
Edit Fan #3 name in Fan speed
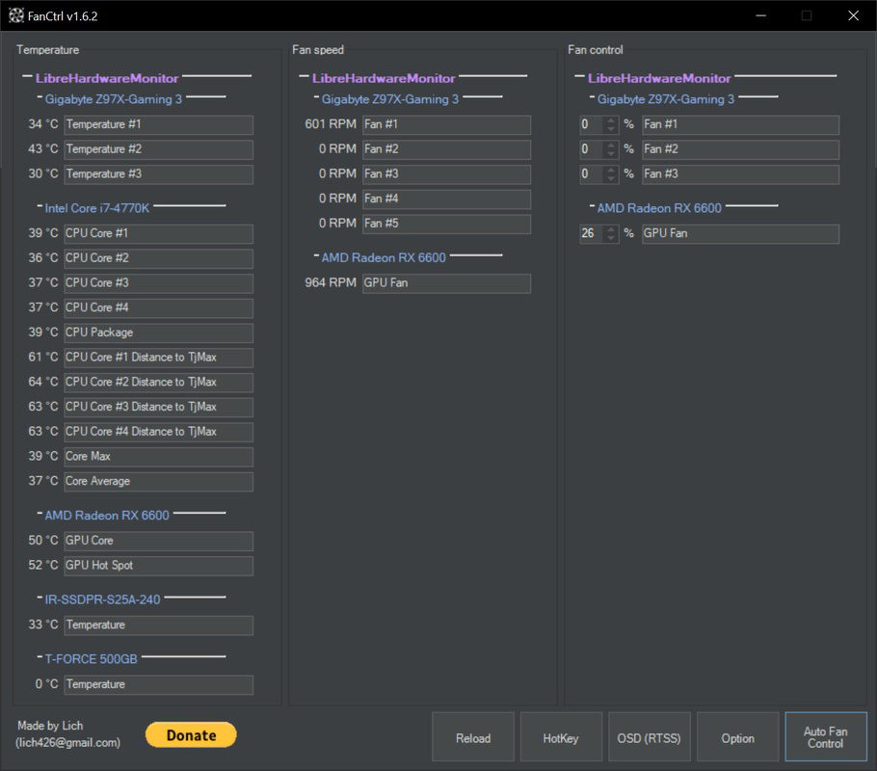(x=446, y=174)
